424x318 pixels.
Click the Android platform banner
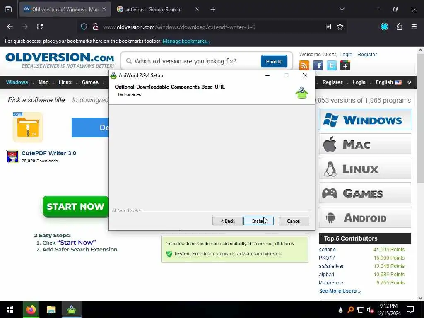(365, 217)
